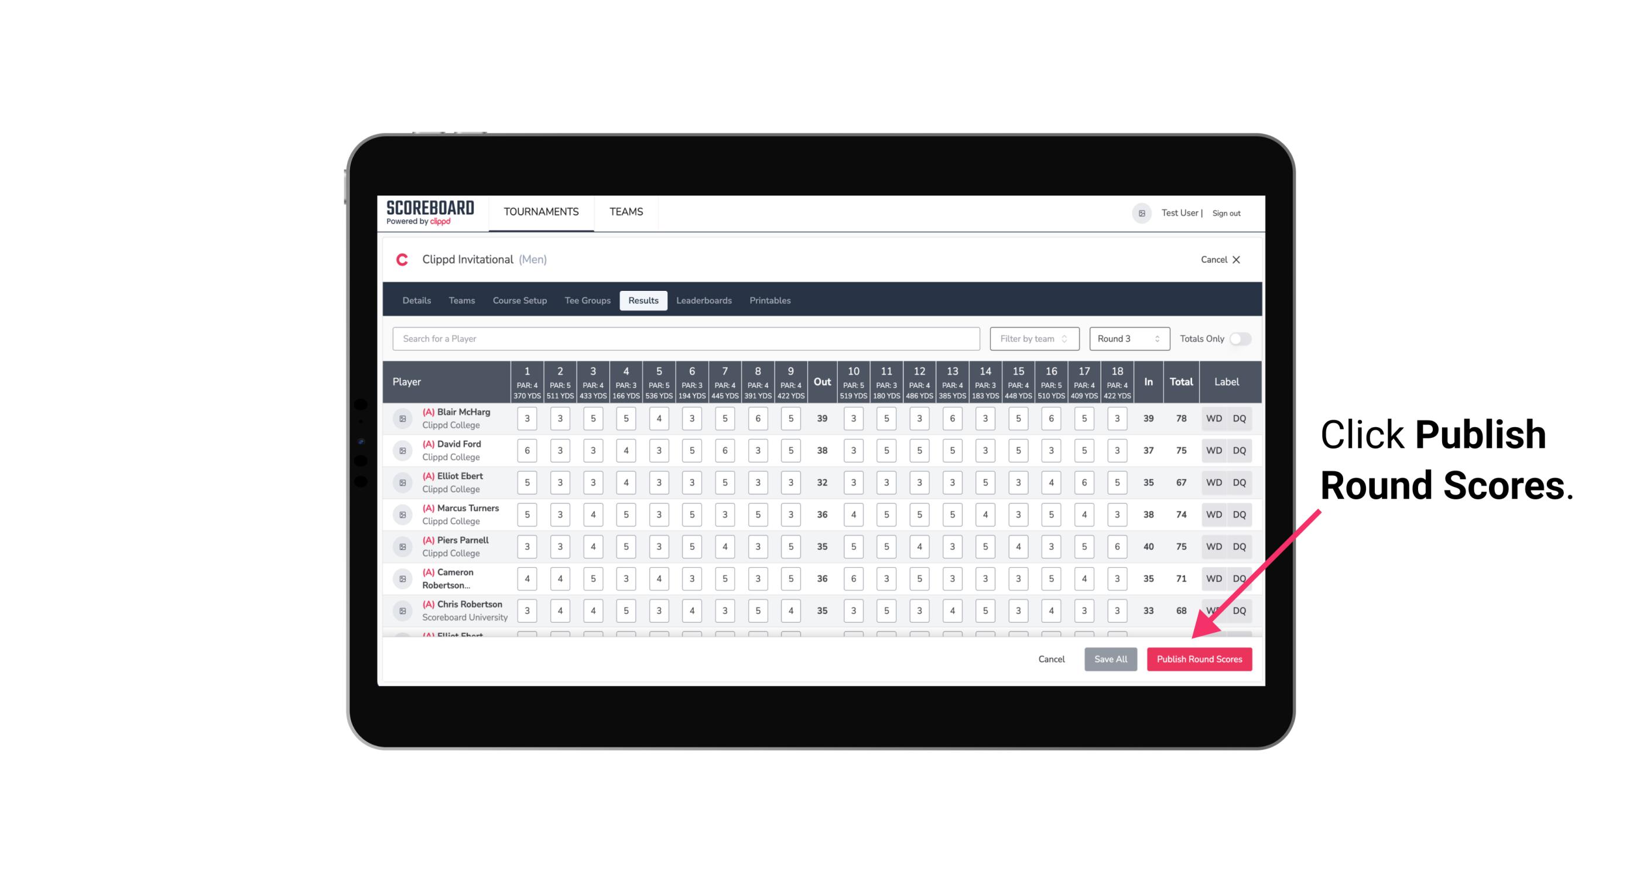This screenshot has width=1640, height=882.
Task: Click the Cancel X icon top right
Action: (x=1237, y=259)
